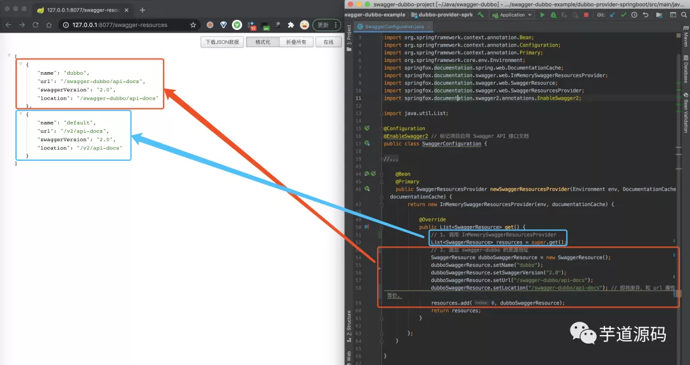Start debugging with the bug icon

[553, 15]
